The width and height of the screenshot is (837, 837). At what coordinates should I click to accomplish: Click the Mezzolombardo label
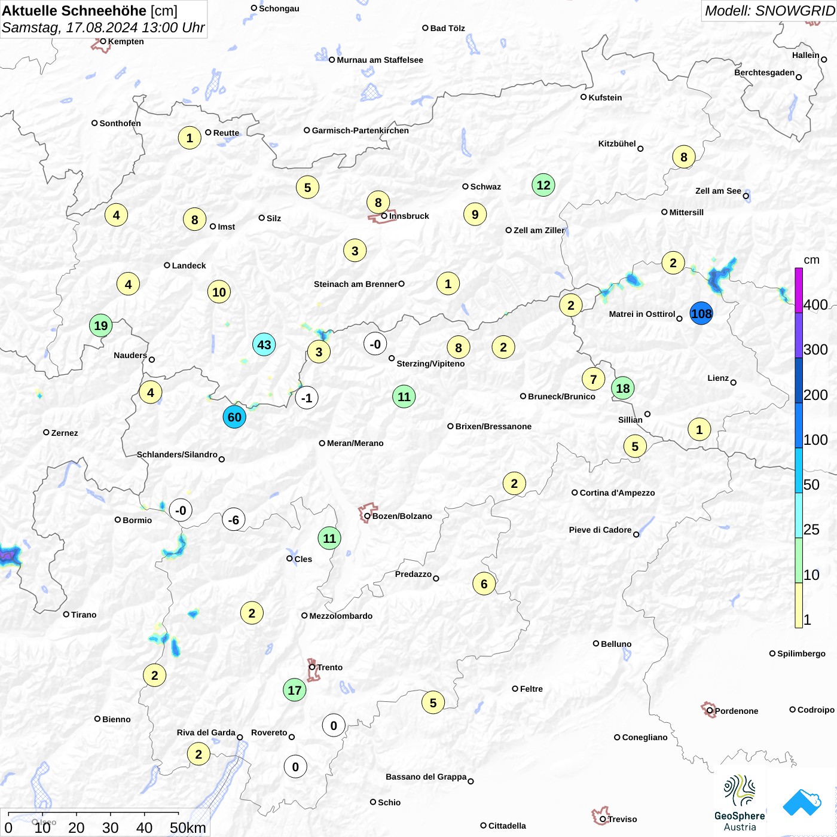(x=341, y=616)
